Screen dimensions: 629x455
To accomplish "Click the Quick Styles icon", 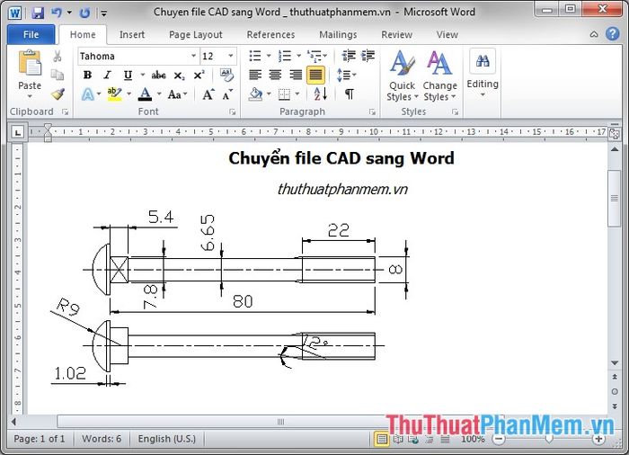I will [402, 64].
